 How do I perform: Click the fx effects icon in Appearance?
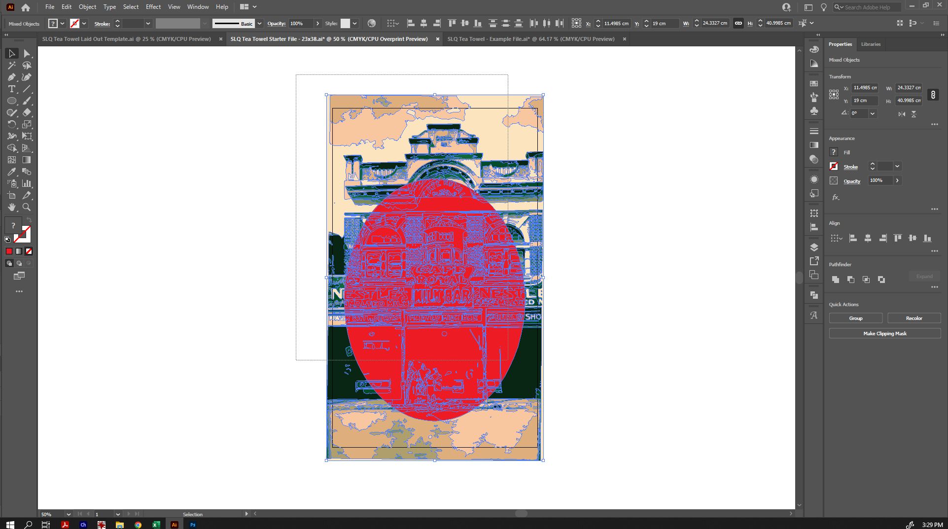point(836,197)
